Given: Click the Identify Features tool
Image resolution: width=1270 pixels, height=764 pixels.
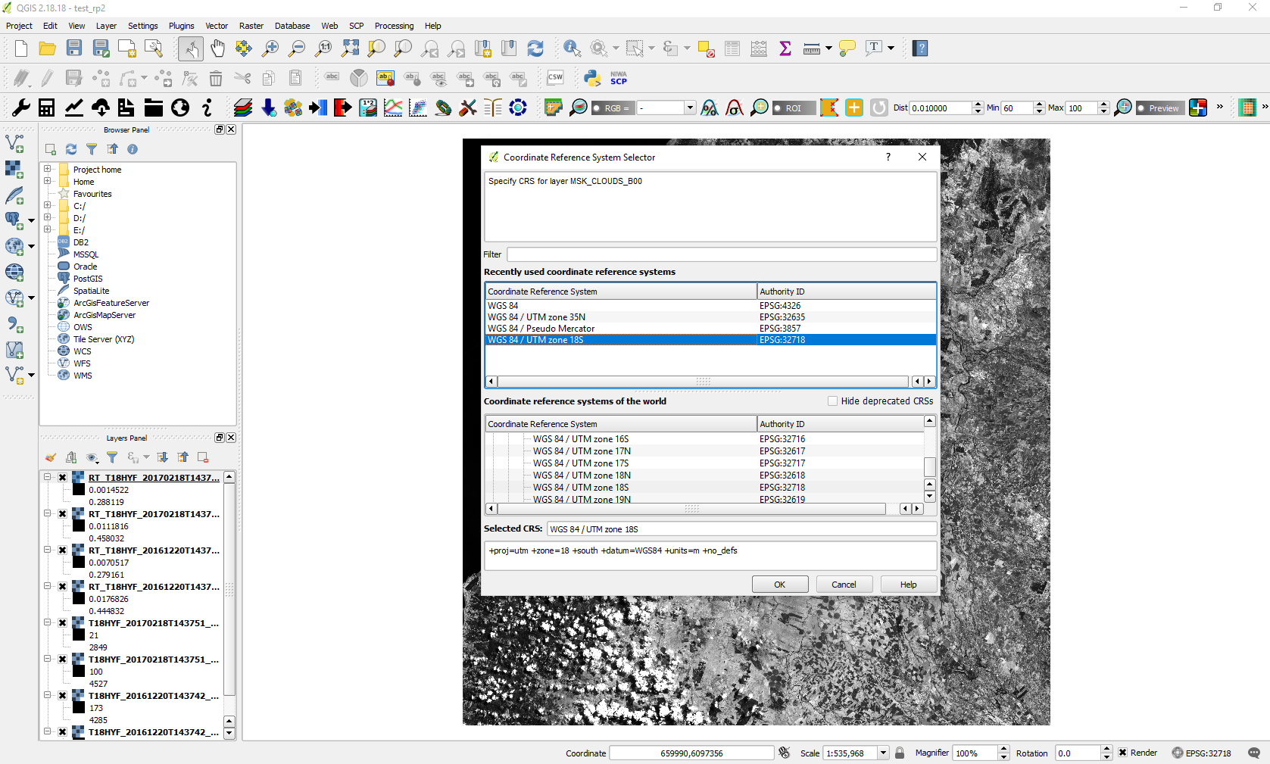Looking at the screenshot, I should [572, 48].
